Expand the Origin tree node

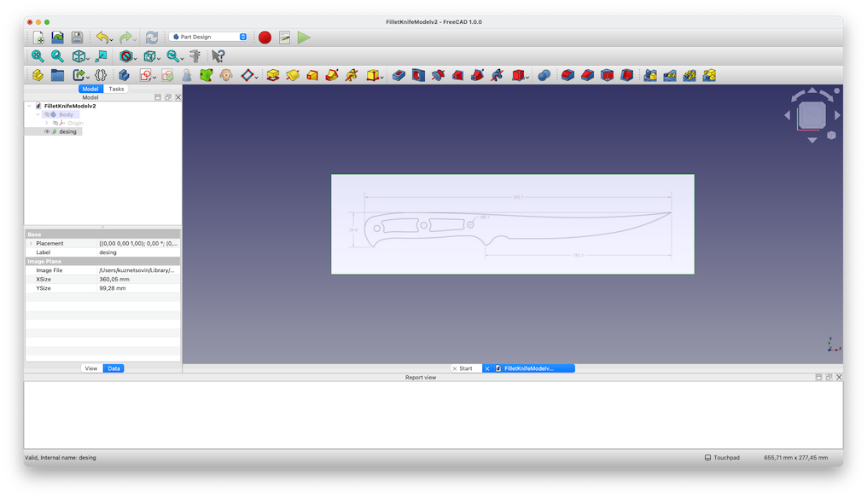click(x=47, y=123)
